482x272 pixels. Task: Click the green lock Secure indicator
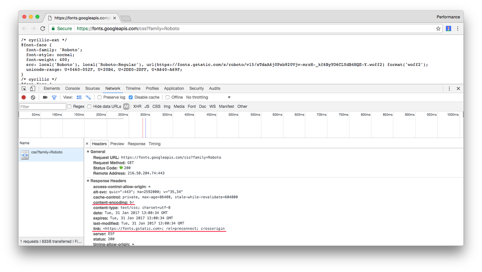click(x=61, y=28)
